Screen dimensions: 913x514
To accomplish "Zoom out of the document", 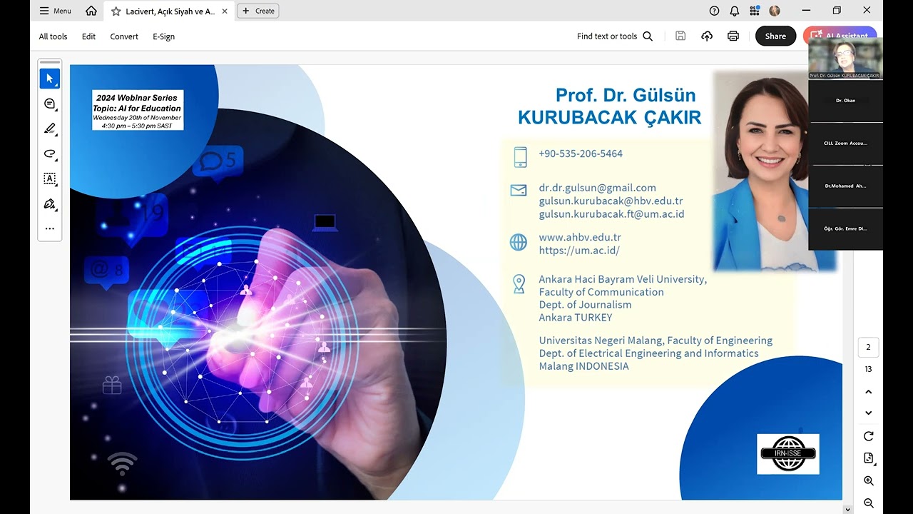I will [x=868, y=503].
